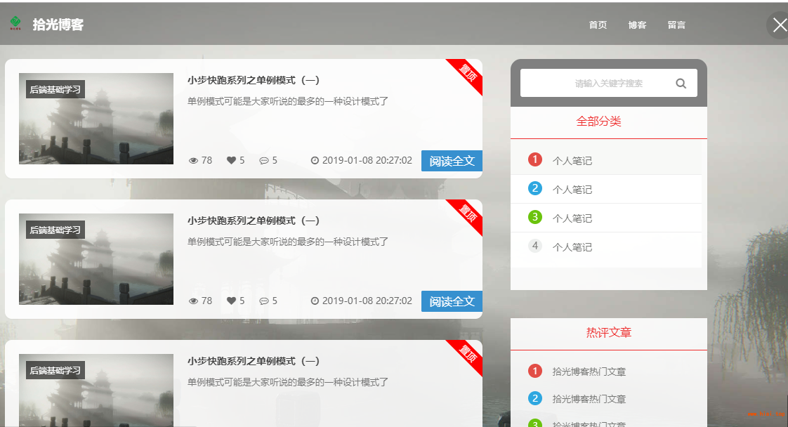
Task: Open the top article's thumbnail image
Action: click(96, 119)
